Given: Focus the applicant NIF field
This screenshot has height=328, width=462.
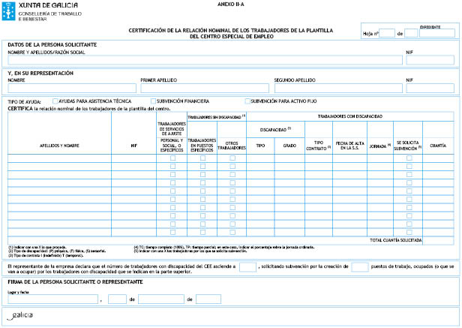Looking at the screenshot, I should (430, 61).
